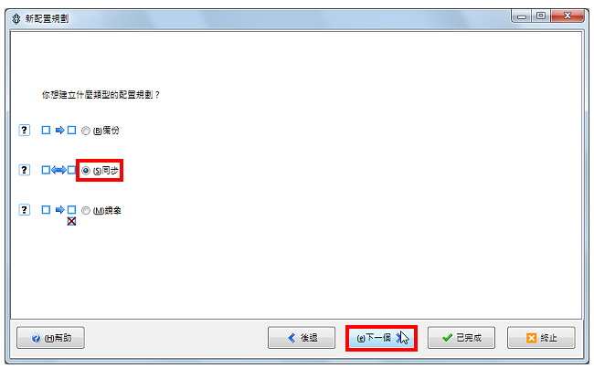Click the 已完成 finished button
This screenshot has width=594, height=368.
pyautogui.click(x=461, y=338)
